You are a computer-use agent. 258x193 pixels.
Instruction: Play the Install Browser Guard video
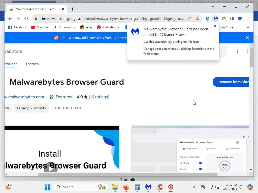click(50, 168)
